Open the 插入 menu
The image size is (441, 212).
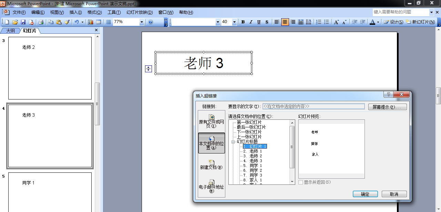click(75, 12)
